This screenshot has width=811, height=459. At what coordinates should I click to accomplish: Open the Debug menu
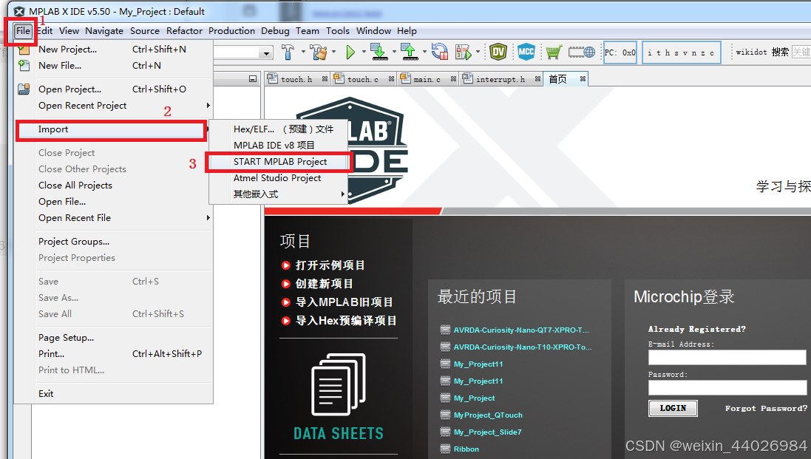click(275, 31)
